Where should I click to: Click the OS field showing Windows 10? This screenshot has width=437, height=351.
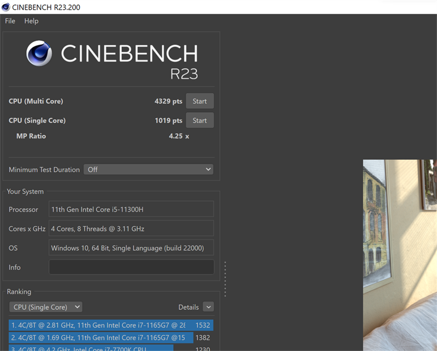point(131,247)
